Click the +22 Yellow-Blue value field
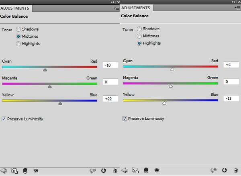Viewport: 241px width, 176px height. pos(110,99)
